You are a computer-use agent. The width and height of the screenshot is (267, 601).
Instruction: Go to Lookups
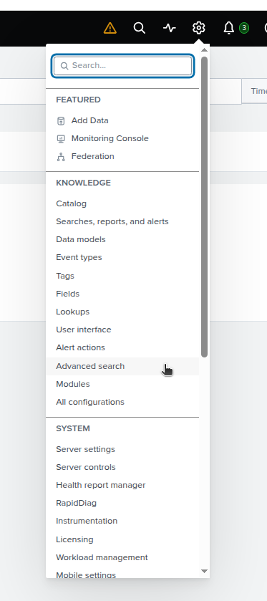point(73,312)
